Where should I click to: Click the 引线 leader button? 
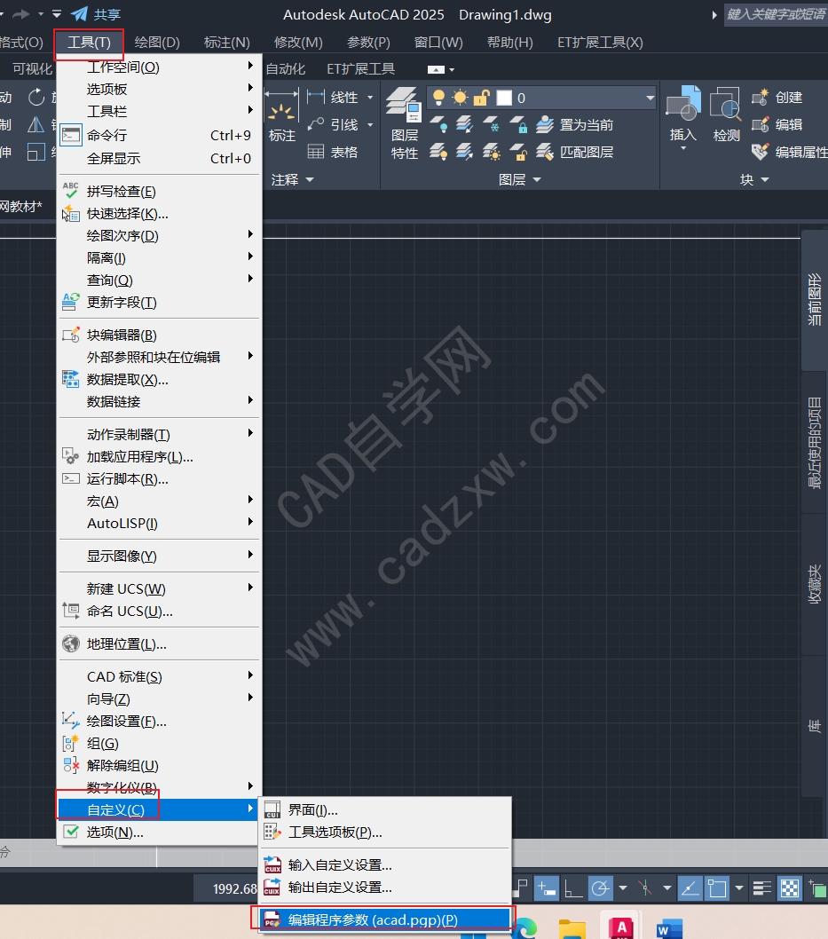click(332, 124)
